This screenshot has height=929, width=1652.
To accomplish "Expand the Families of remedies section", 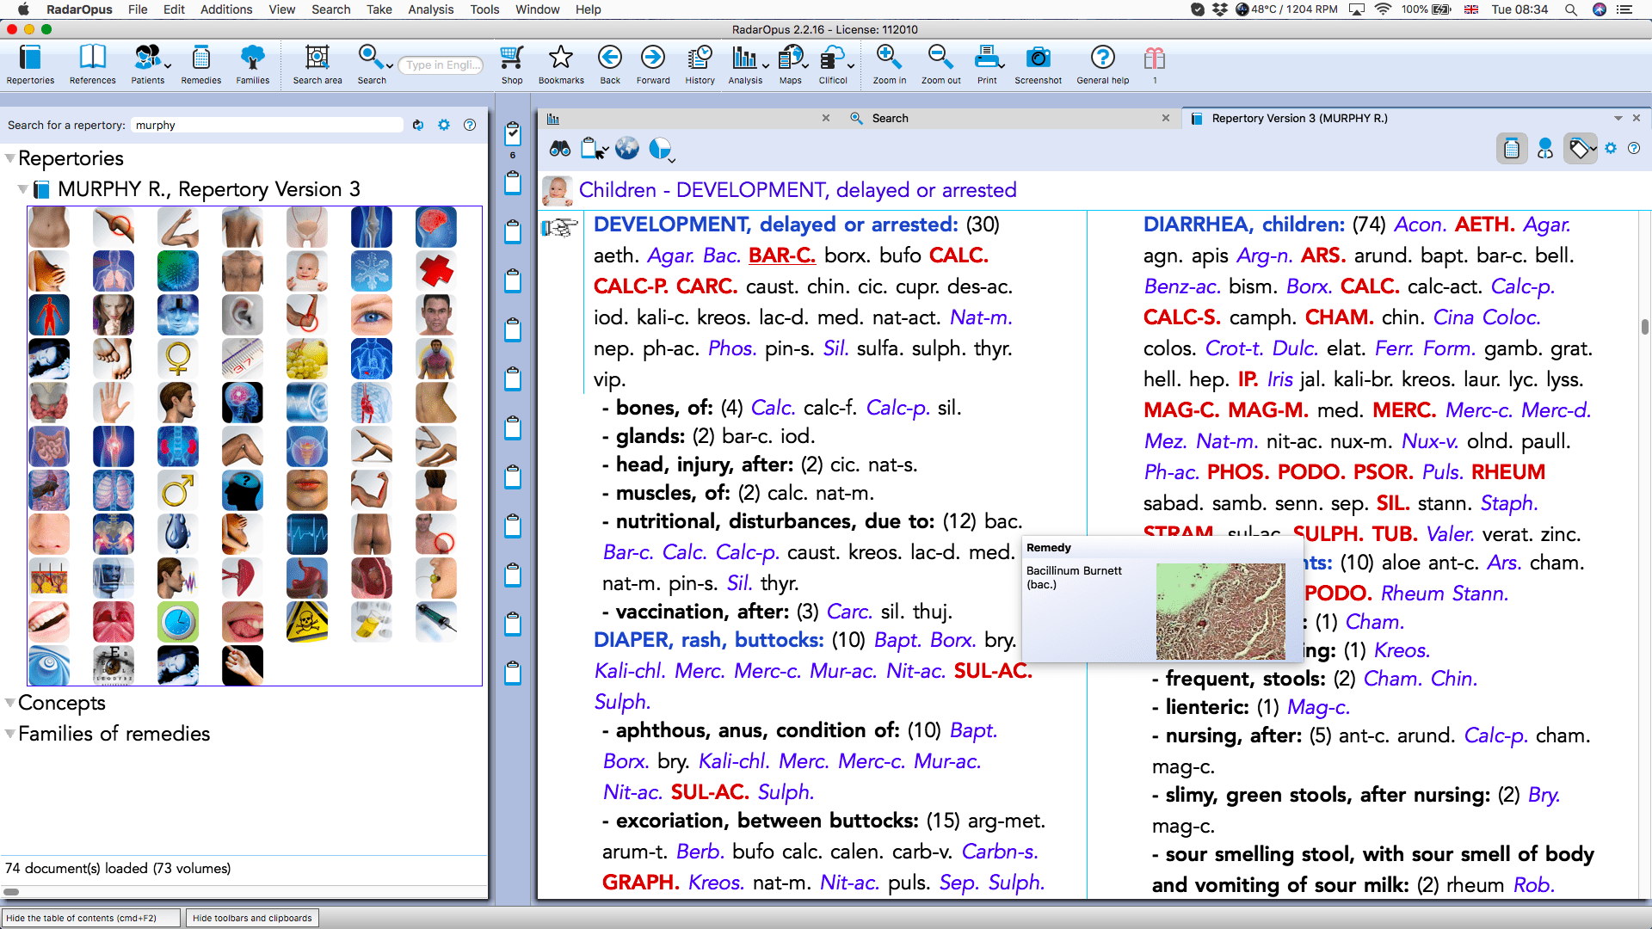I will [x=9, y=734].
